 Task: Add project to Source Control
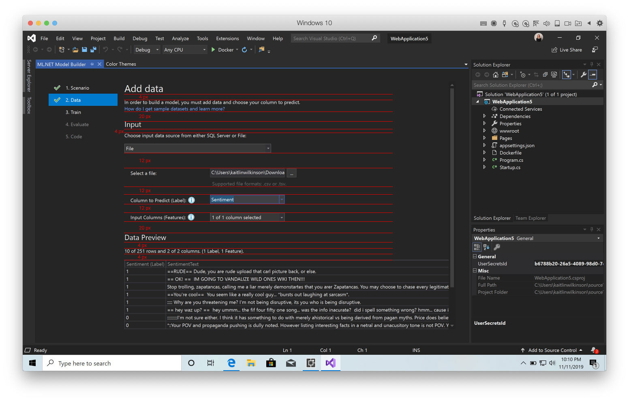tap(552, 350)
